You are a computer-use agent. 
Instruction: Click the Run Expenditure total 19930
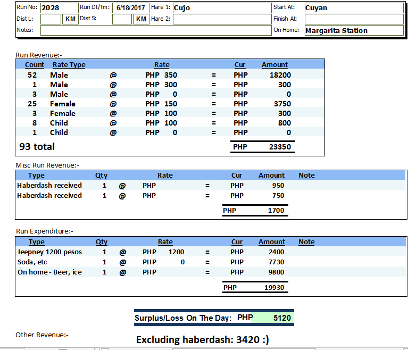click(x=274, y=288)
